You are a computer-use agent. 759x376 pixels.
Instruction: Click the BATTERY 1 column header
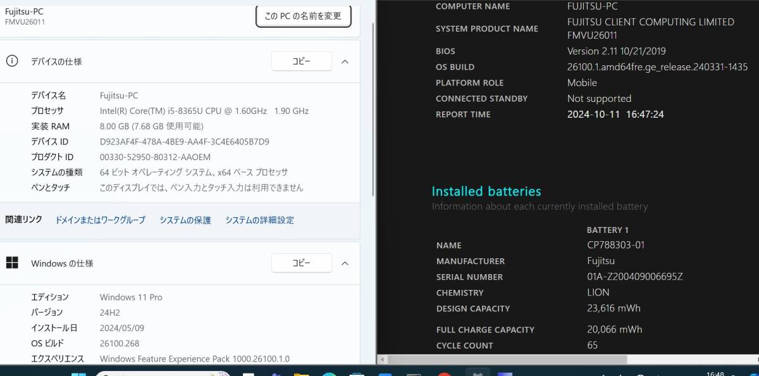[607, 230]
